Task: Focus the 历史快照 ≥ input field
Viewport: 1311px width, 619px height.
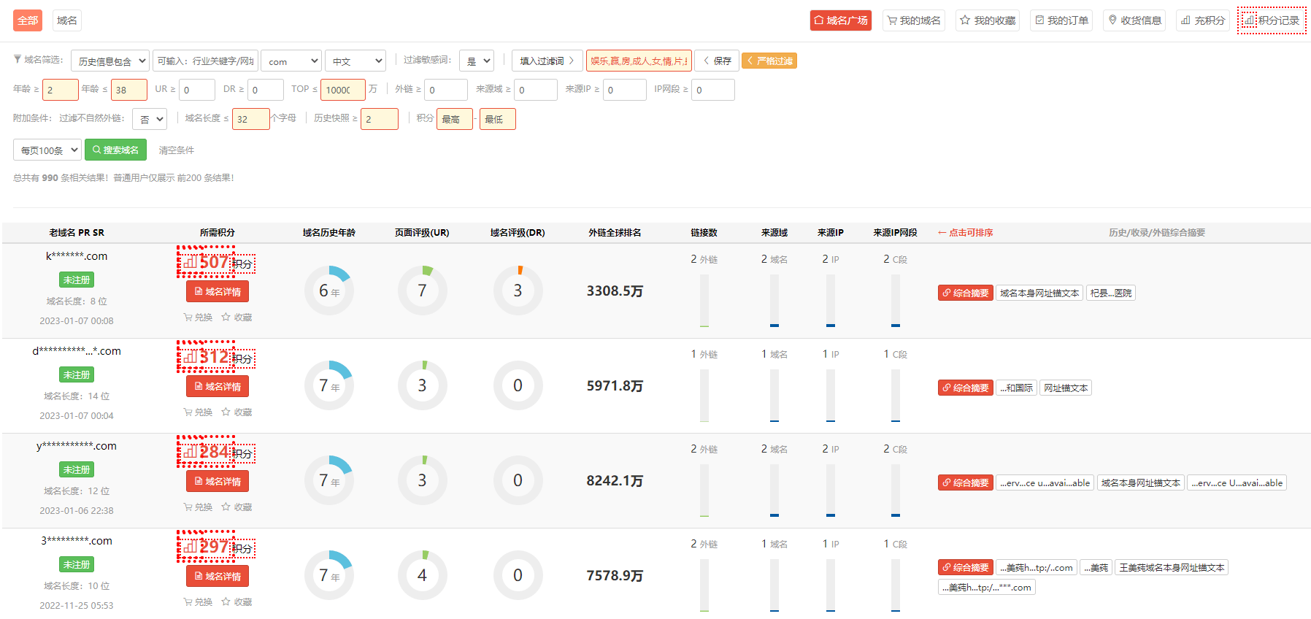Action: pyautogui.click(x=380, y=119)
